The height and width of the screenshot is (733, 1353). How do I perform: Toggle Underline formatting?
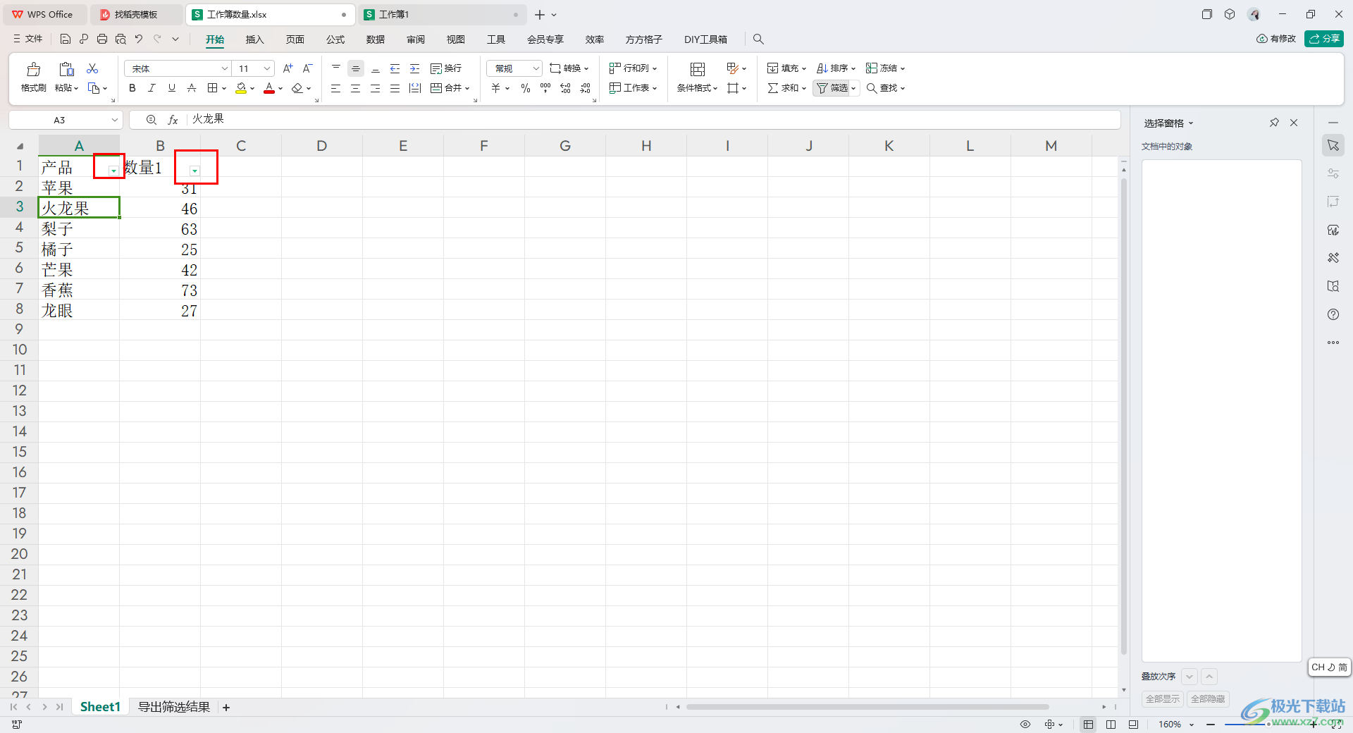coord(171,88)
